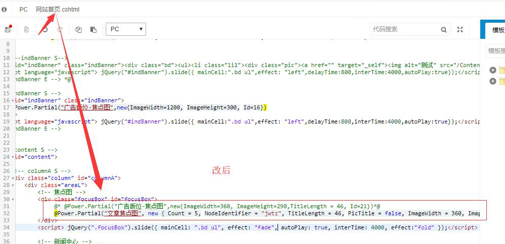This screenshot has width=505, height=244.
Task: Click the undo icon in toolbar
Action: pyautogui.click(x=45, y=30)
